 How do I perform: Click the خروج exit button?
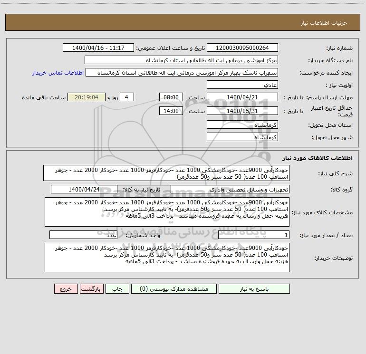click(x=66, y=289)
